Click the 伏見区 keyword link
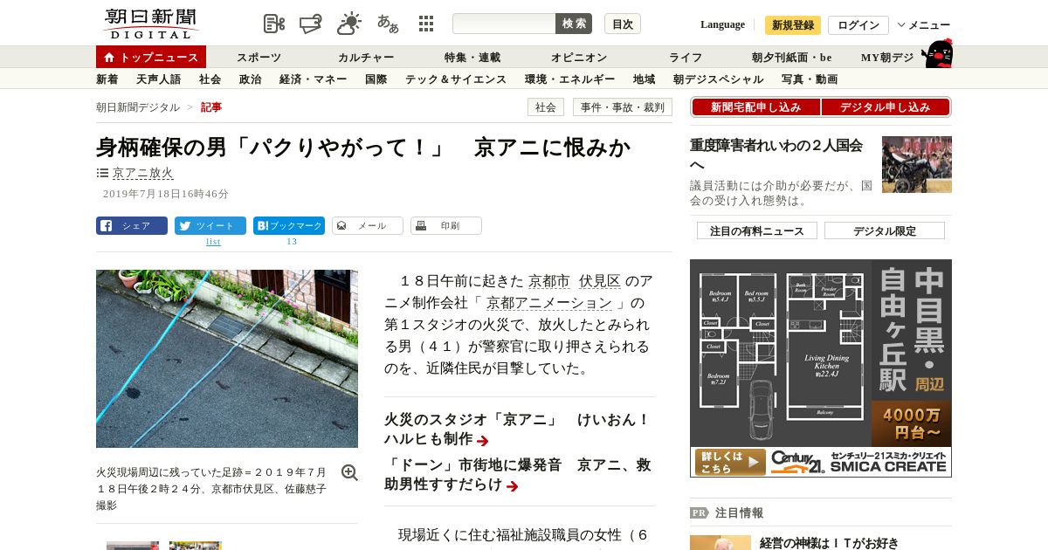The image size is (1048, 550). 600,281
